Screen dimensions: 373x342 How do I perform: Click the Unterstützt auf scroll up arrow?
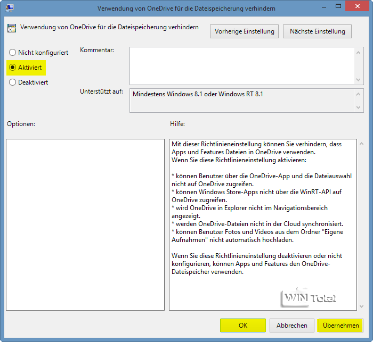coord(359,94)
